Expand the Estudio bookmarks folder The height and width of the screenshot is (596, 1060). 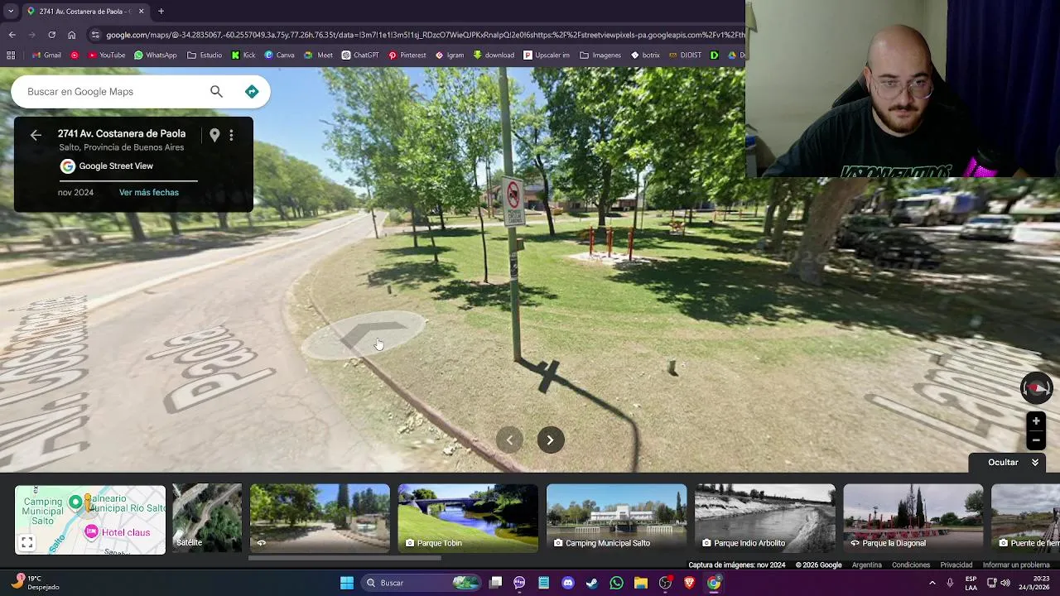[x=205, y=55]
